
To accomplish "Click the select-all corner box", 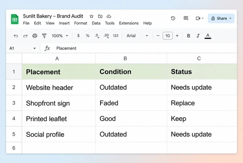I will (x=14, y=59).
